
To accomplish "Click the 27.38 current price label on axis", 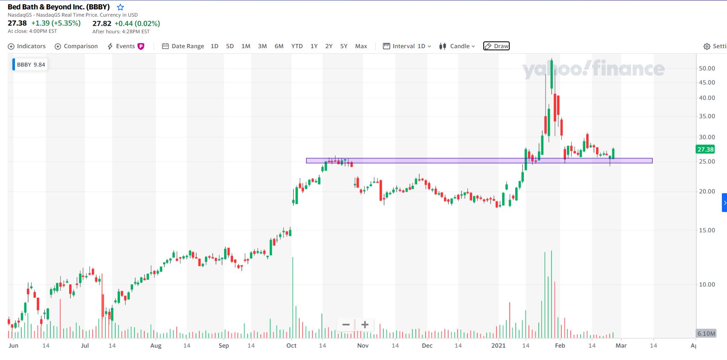I will point(705,149).
